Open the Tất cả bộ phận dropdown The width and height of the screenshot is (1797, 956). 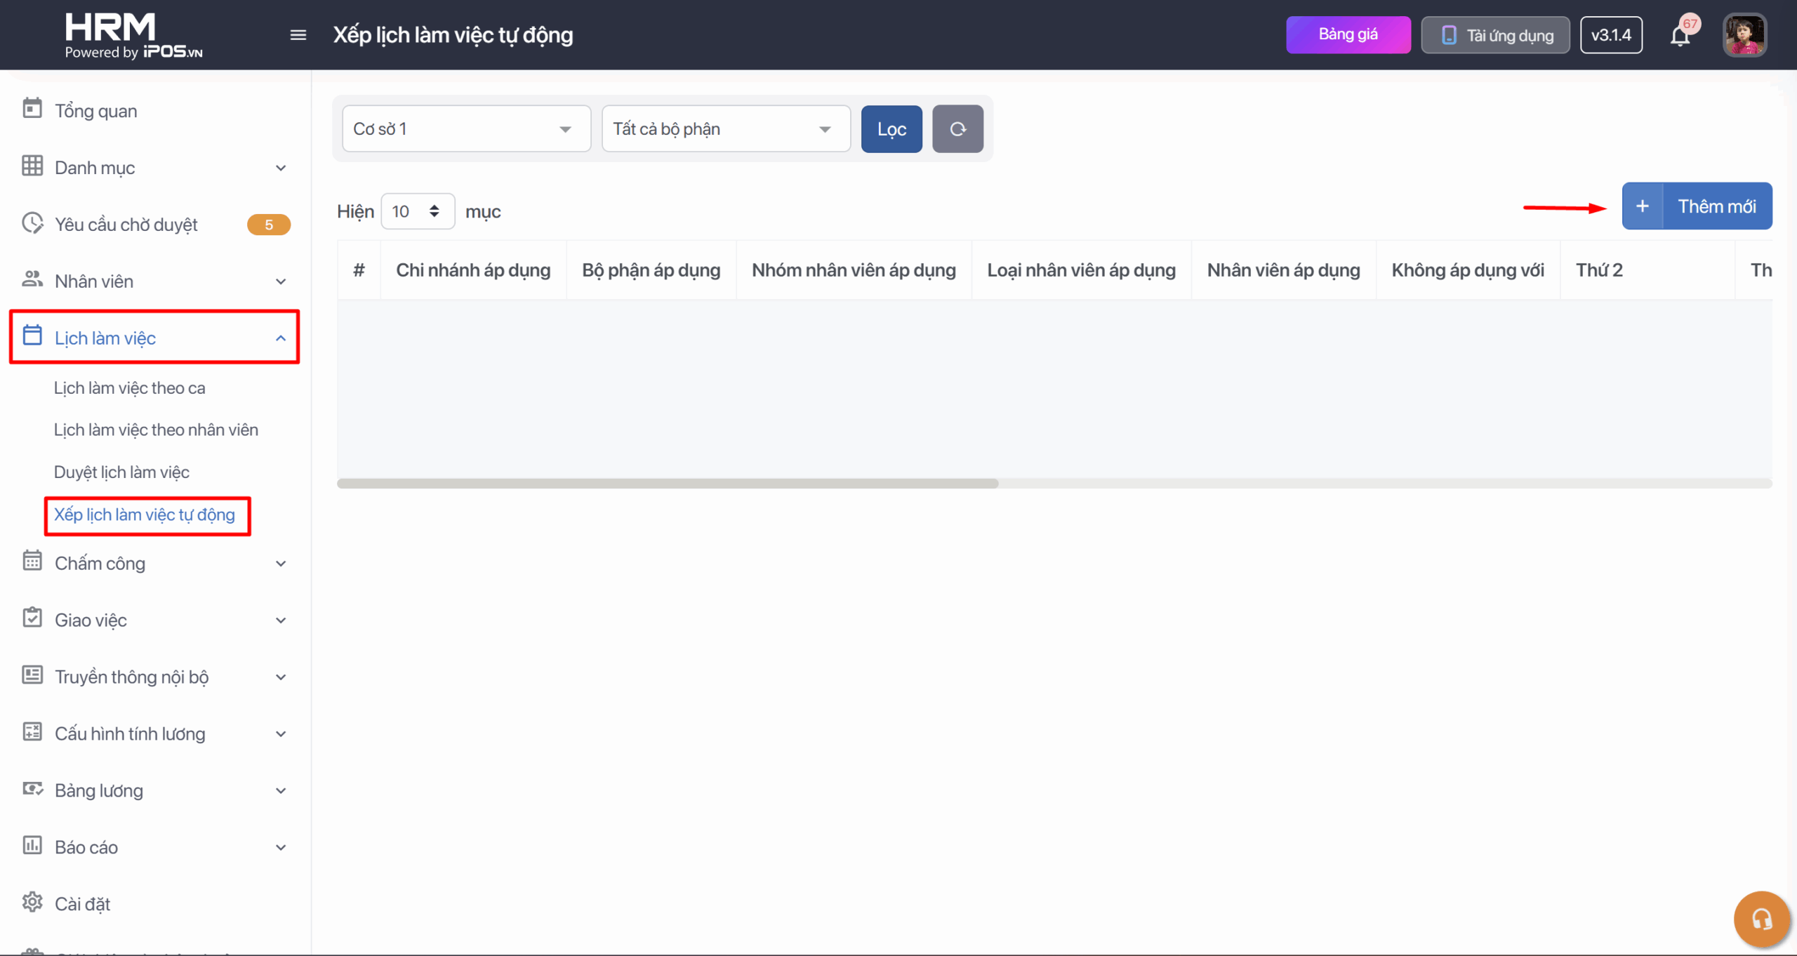pyautogui.click(x=726, y=129)
